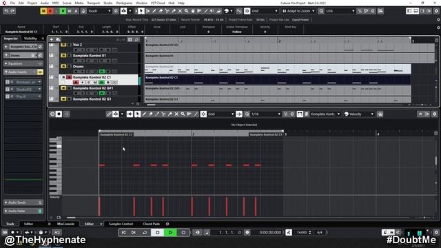Viewport: 441px width, 248px height.
Task: Toggle Solo all (red S) button
Action: point(50,11)
